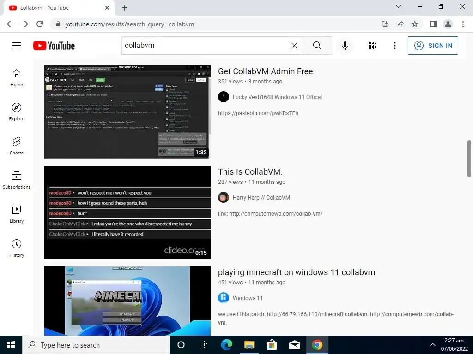Click the address bar URL
This screenshot has height=354, width=473.
tap(130, 24)
